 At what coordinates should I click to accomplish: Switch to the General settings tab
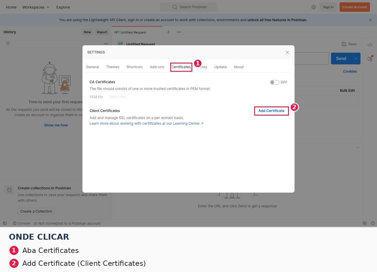tap(92, 67)
